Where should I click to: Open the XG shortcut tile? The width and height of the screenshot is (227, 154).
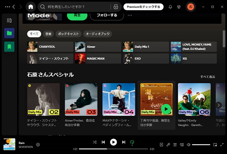click(x=194, y=59)
